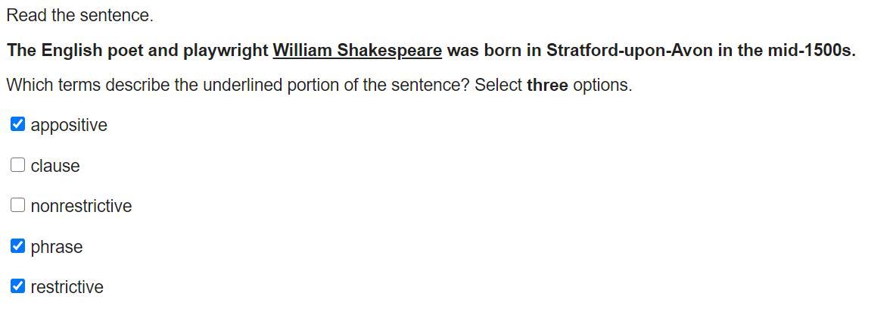Click the 'Read the sentence.' instruction
Viewport: 893px width, 312px height.
(79, 15)
